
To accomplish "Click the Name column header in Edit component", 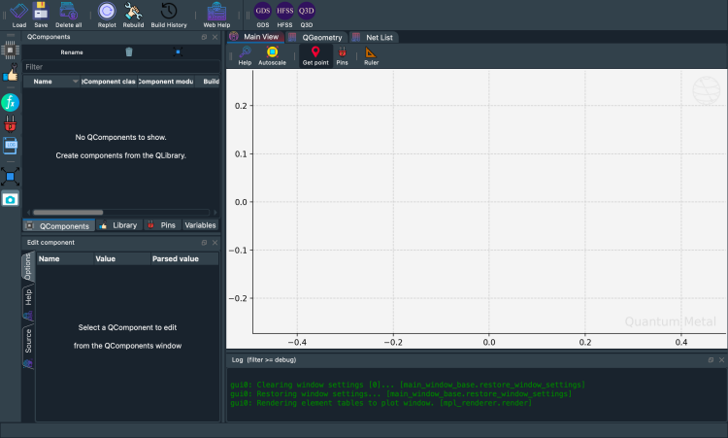I will click(x=65, y=258).
